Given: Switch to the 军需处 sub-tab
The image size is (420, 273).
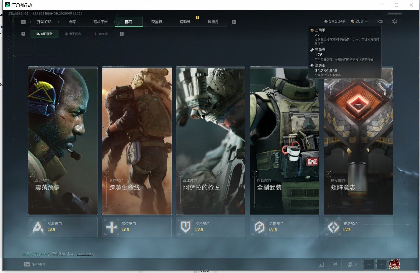Looking at the screenshot, I should click(x=101, y=34).
